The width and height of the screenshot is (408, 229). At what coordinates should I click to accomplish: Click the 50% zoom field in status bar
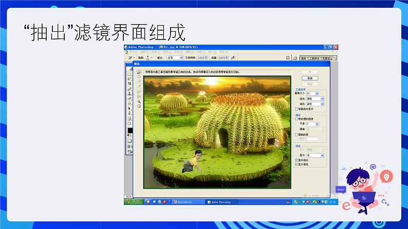(129, 197)
